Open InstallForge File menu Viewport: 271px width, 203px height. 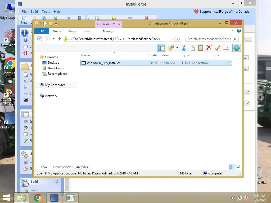coord(24,12)
